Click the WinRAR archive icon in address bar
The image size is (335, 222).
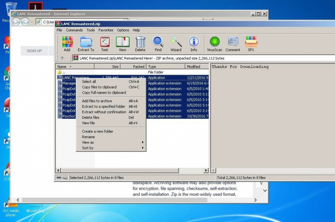[76, 58]
